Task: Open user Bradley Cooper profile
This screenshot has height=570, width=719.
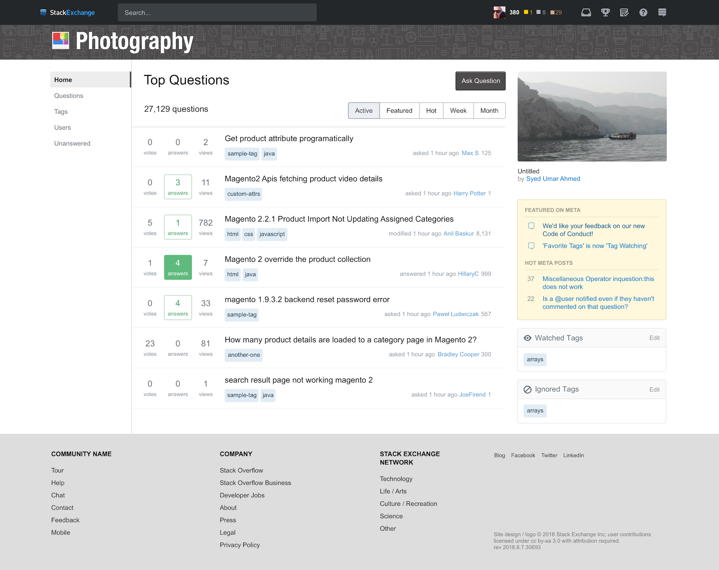Action: tap(458, 354)
